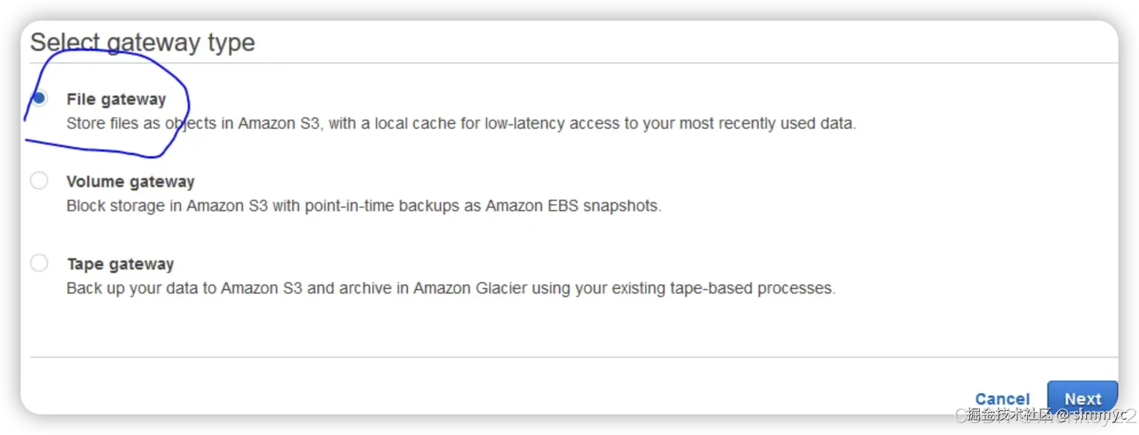This screenshot has width=1139, height=435.
Task: Click the "File gateway" label text
Action: (116, 99)
